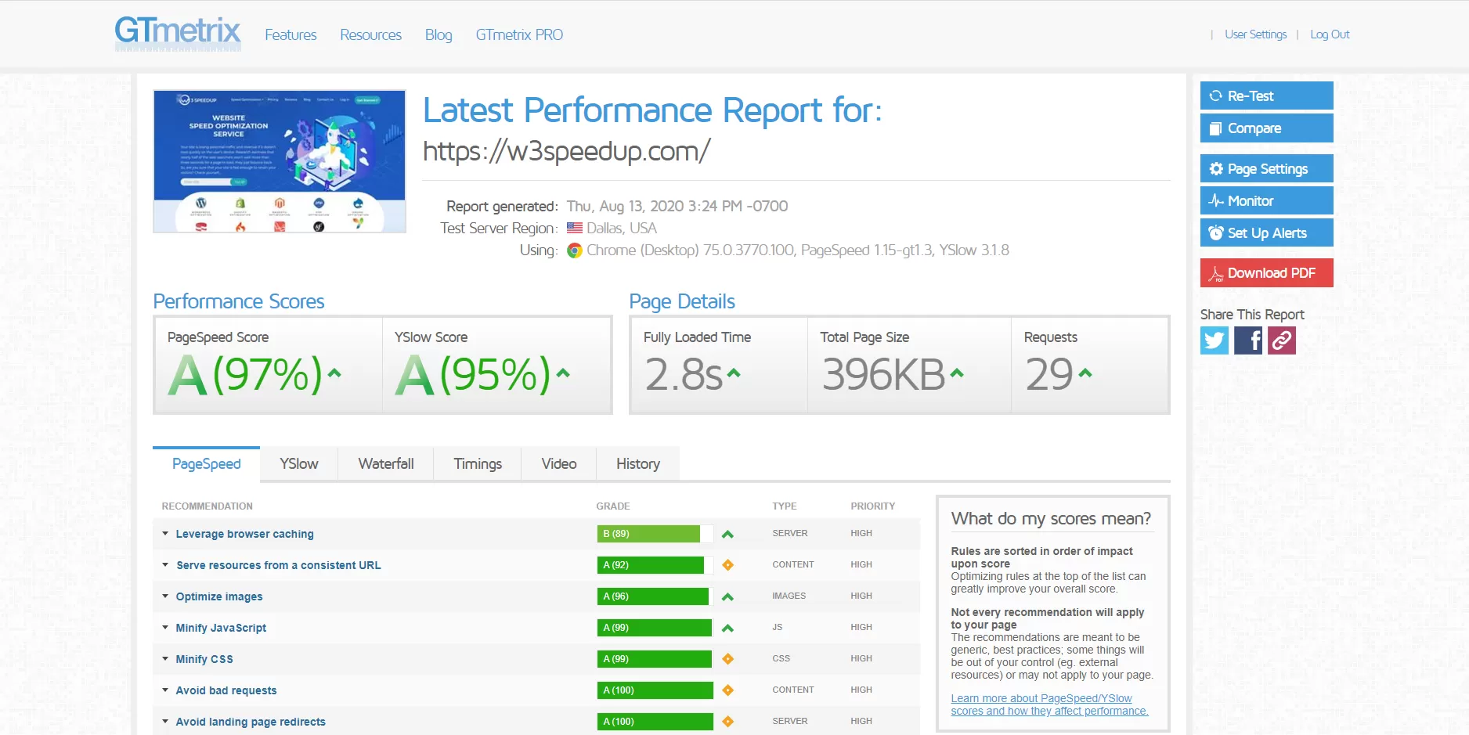Expand Minify JavaScript recommendation
The height and width of the screenshot is (735, 1469).
point(221,628)
